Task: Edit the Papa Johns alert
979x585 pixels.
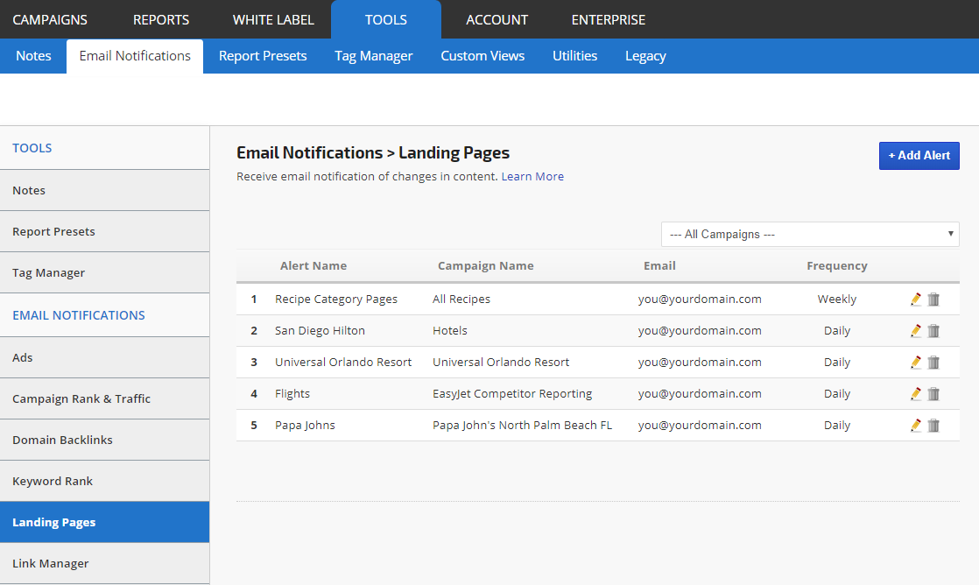Action: [916, 426]
